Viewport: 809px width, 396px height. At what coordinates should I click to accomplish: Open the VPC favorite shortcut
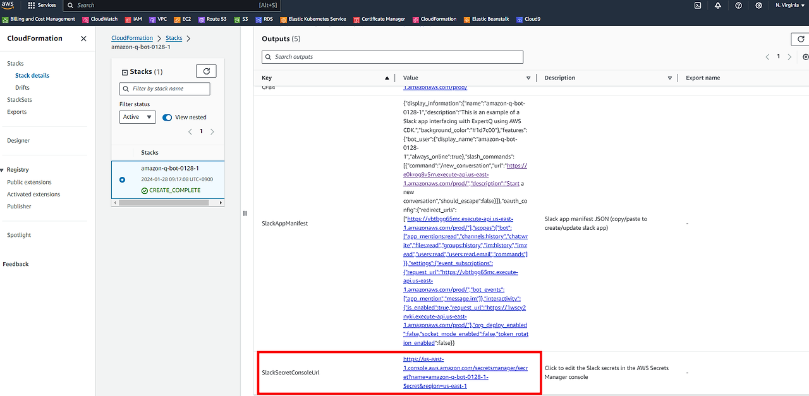[x=158, y=19]
